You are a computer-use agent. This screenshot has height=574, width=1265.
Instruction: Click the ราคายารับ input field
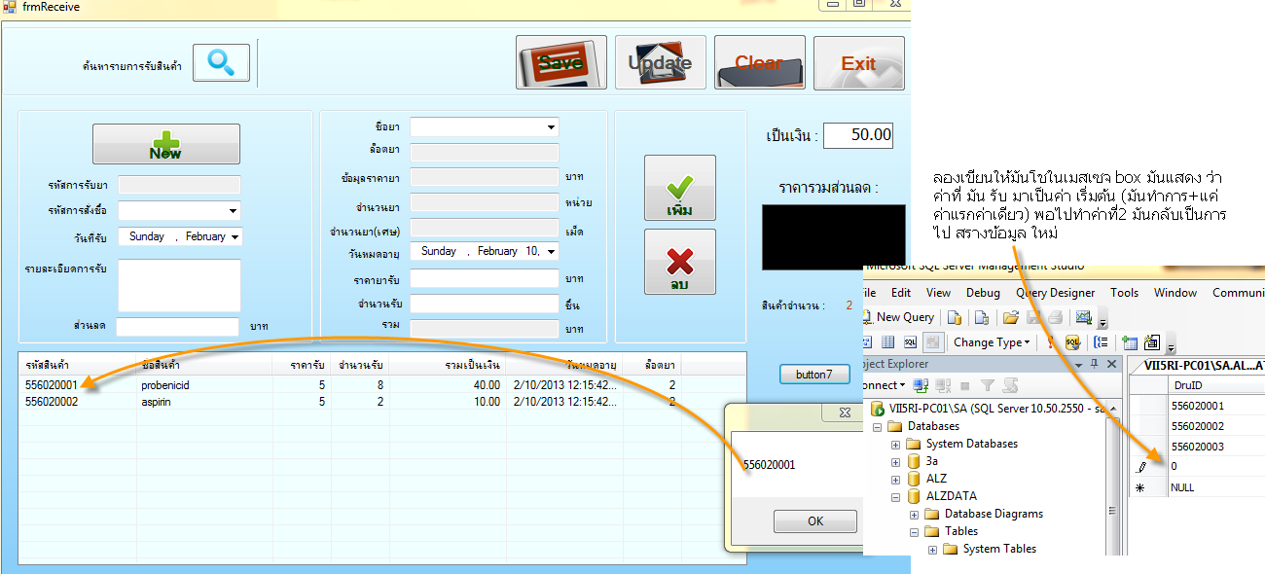click(x=485, y=279)
